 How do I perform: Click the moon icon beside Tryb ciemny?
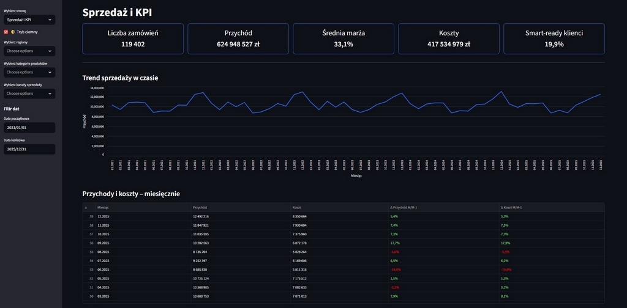pos(13,32)
